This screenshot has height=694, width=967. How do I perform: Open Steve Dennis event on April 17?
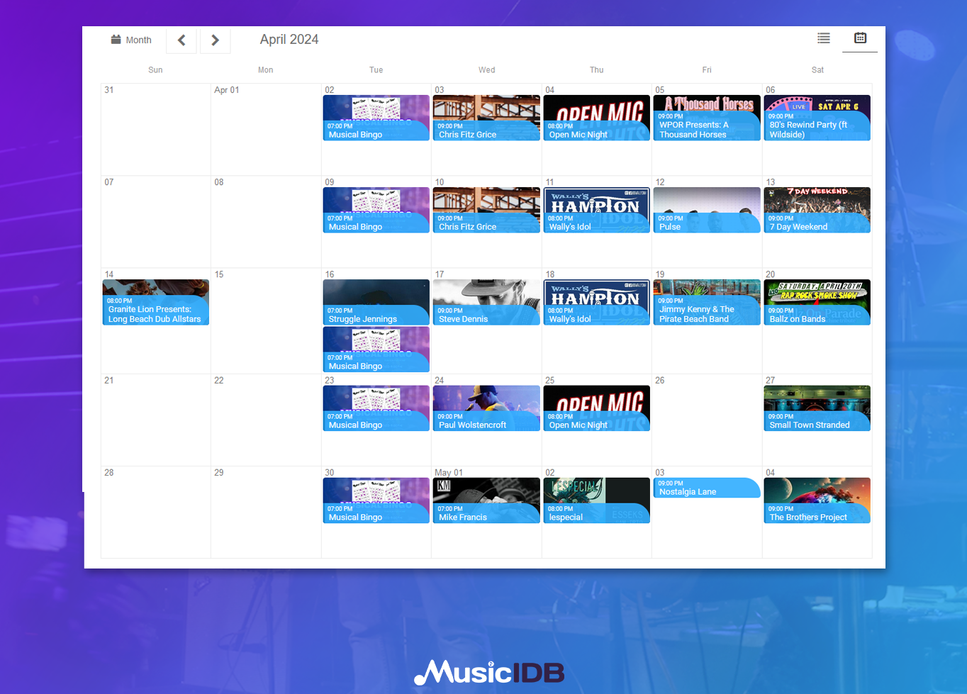(486, 302)
